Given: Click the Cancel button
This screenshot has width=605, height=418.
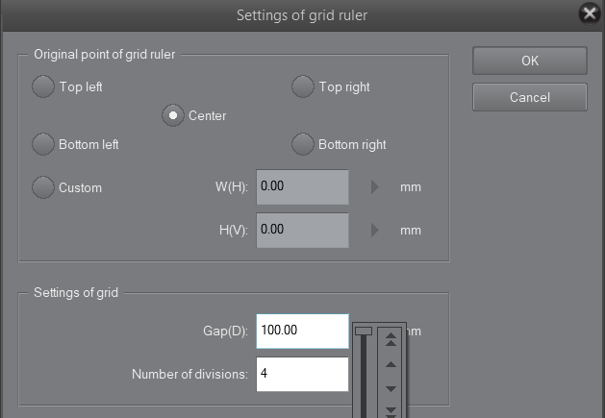Looking at the screenshot, I should 530,97.
